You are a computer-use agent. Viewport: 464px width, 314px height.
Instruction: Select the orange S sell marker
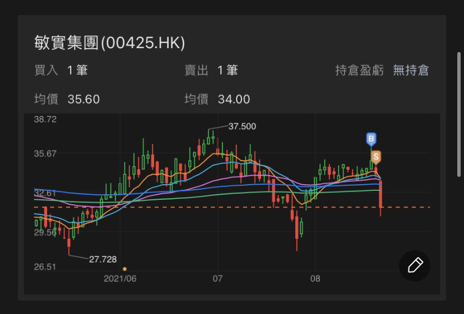[x=376, y=157]
